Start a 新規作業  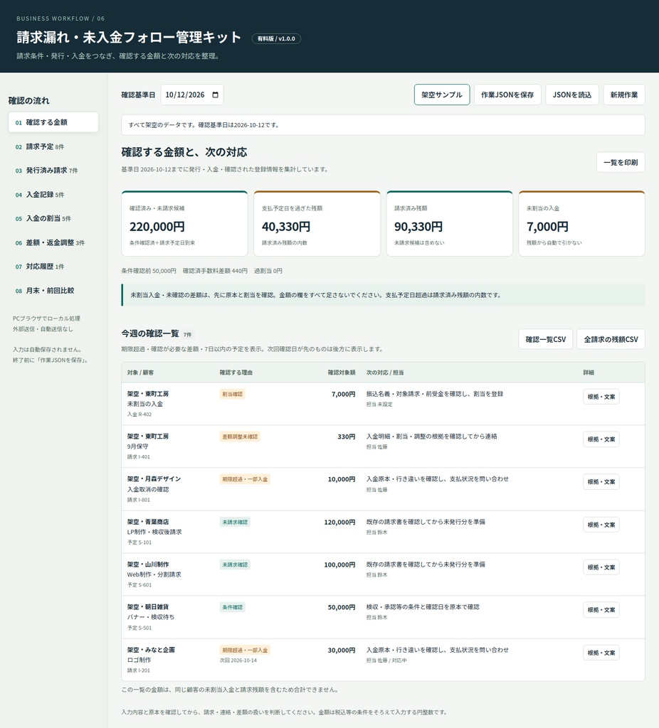[623, 95]
